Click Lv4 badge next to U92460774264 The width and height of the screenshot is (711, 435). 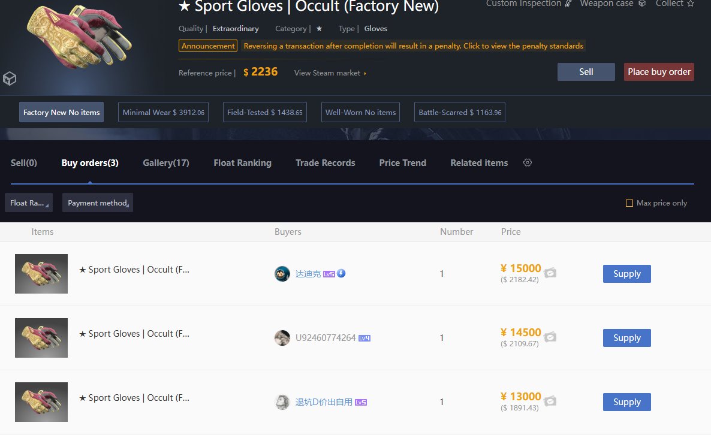click(x=364, y=338)
